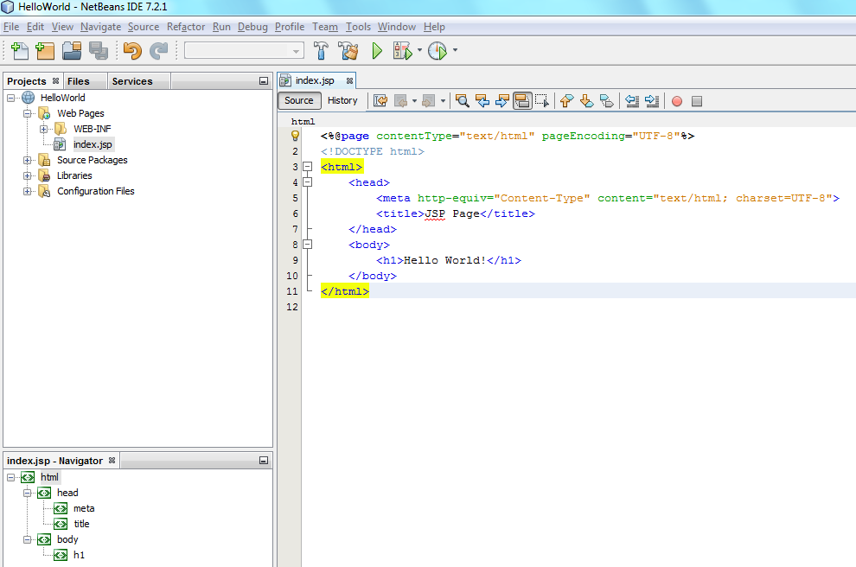Open the Navigate menu
Image resolution: width=856 pixels, height=567 pixels.
100,27
